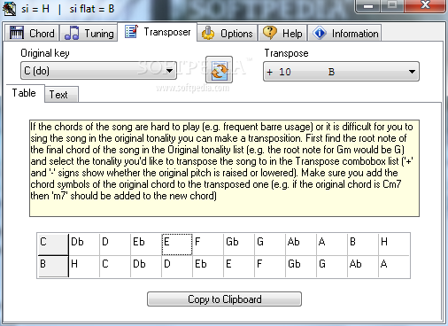Select top-row cell D
This screenshot has width=448, height=326.
[115, 244]
